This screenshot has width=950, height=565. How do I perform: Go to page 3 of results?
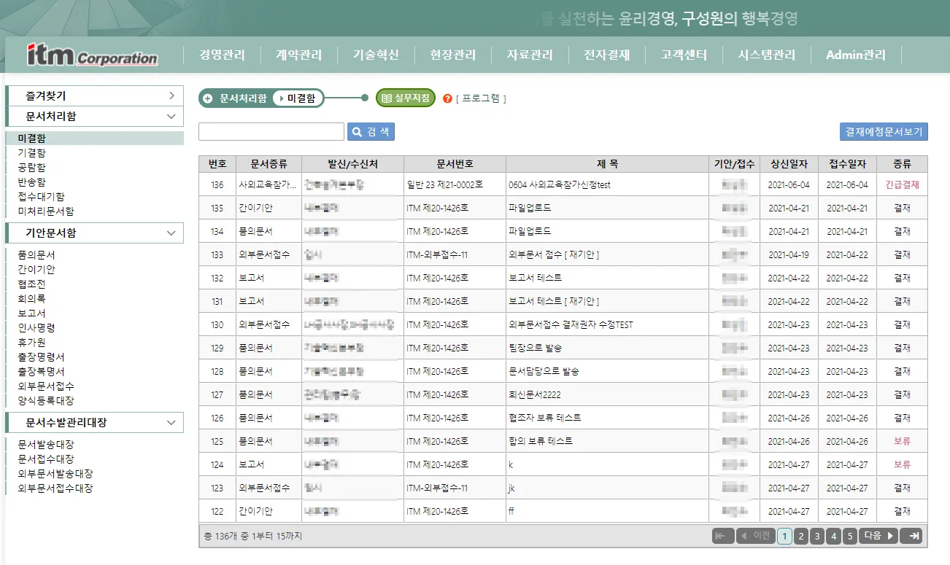(x=817, y=537)
